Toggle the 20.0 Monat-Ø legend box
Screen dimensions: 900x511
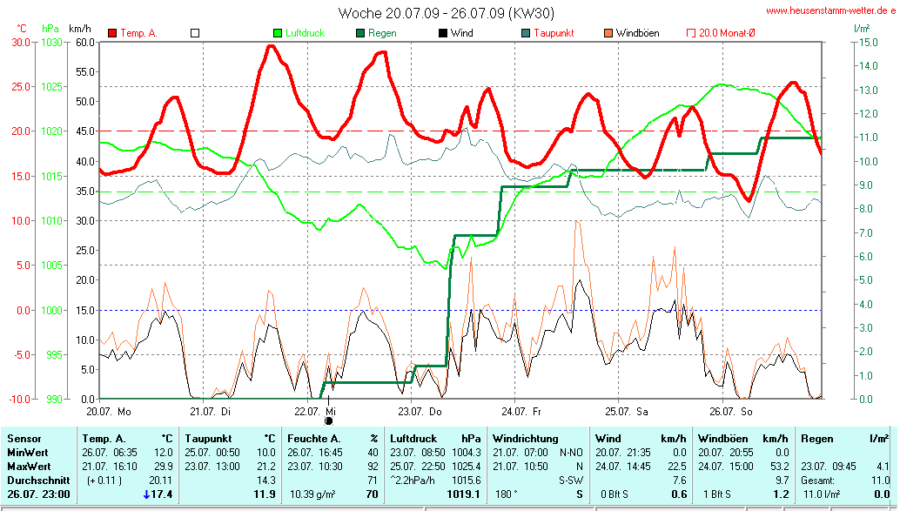click(691, 33)
